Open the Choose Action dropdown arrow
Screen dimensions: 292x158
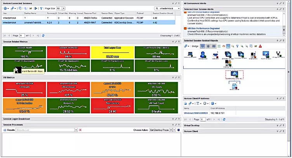(x=174, y=130)
